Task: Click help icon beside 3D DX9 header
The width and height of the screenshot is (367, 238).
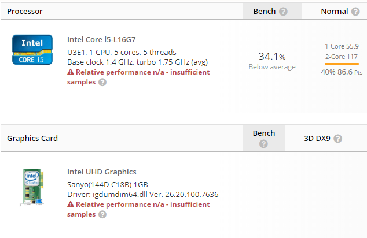Action: coord(338,139)
